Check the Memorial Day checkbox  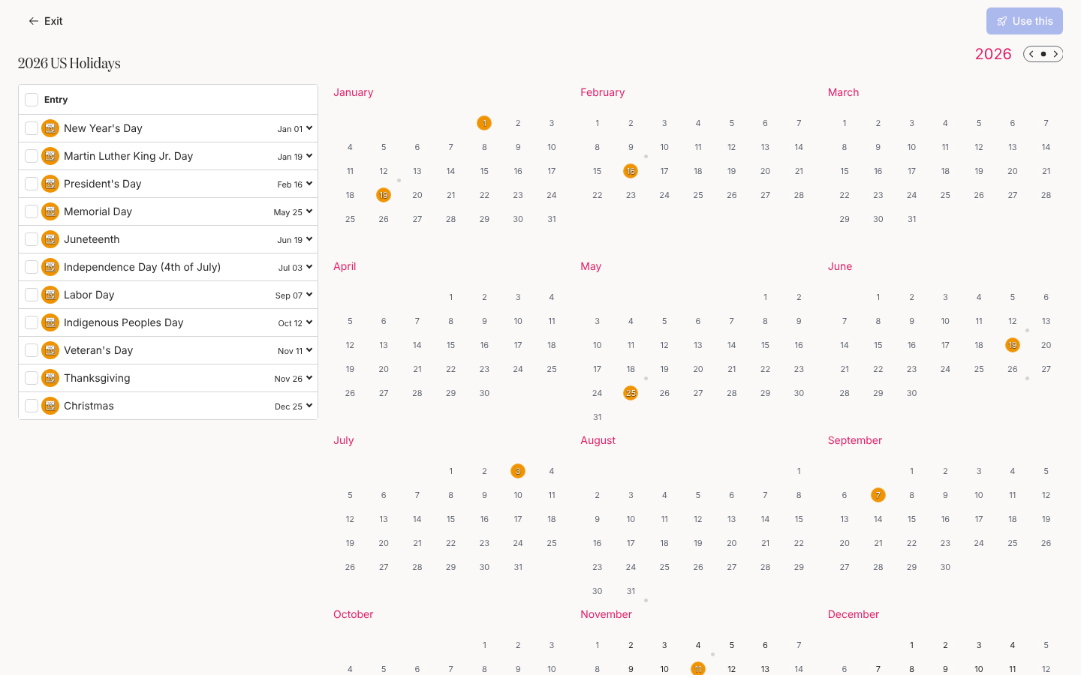pyautogui.click(x=32, y=211)
